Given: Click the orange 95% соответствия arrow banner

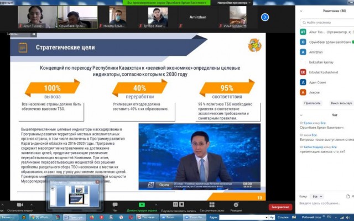Looking at the screenshot, I should [227, 88].
